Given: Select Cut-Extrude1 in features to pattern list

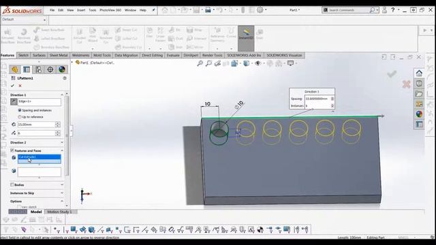Looking at the screenshot, I should click(x=40, y=157).
